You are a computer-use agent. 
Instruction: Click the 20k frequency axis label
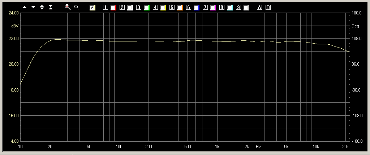345,147
